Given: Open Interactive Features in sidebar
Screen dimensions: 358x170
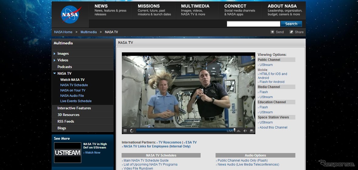Looking at the screenshot, I should (74, 108).
